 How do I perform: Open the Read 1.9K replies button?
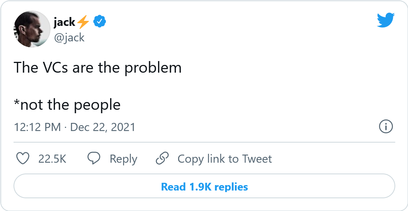tap(204, 187)
